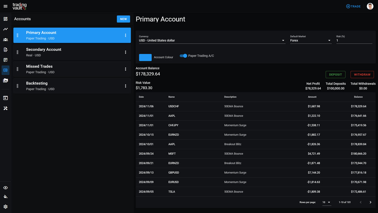Viewport: 378px width, 213px height.
Task: Open the watchlist eye icon near bottom sidebar
Action: 5,188
